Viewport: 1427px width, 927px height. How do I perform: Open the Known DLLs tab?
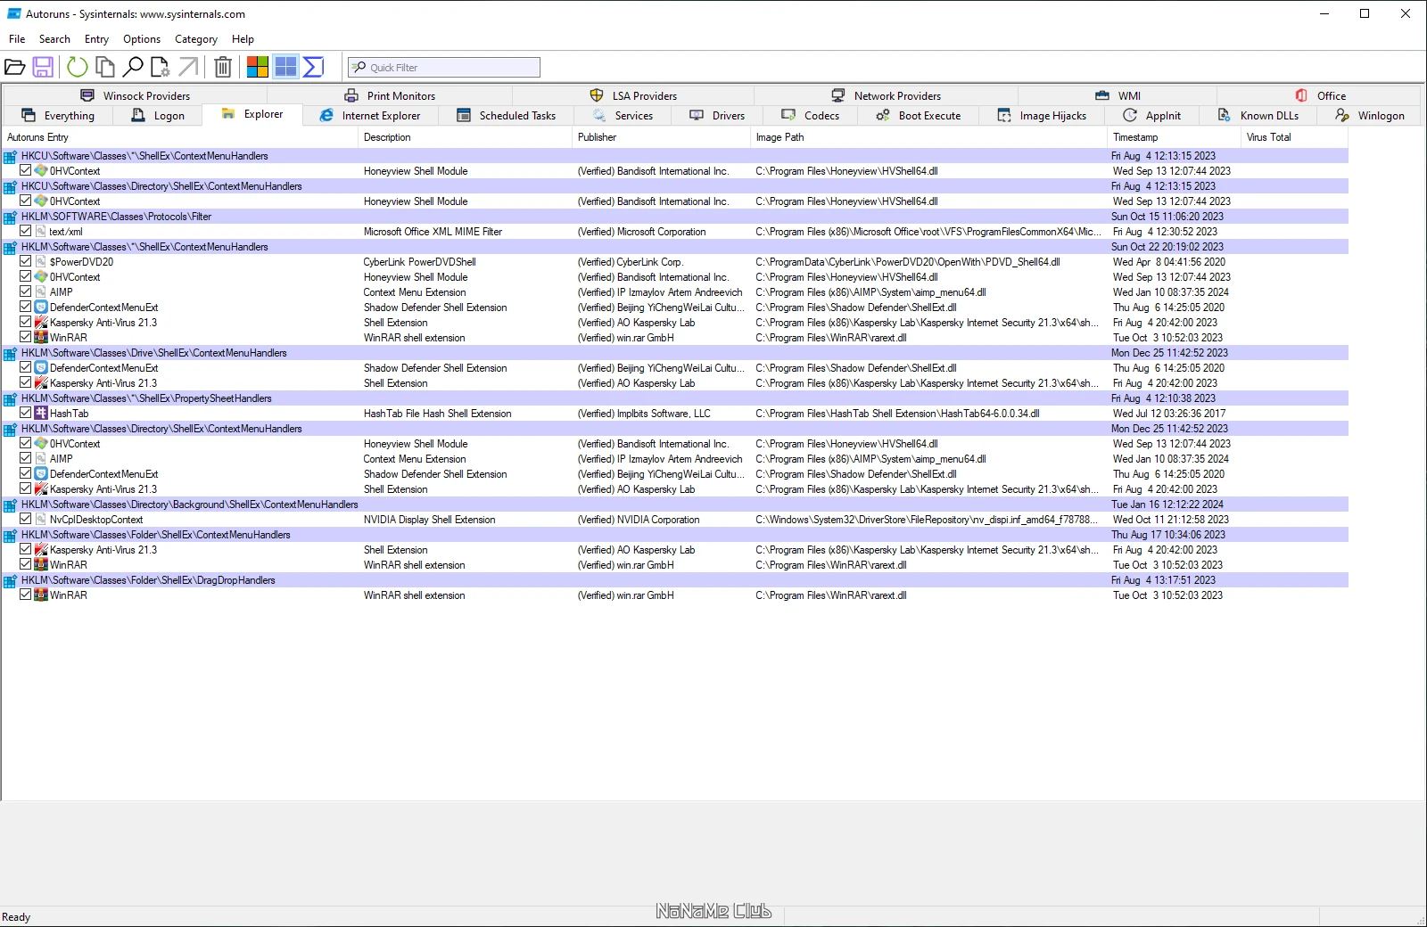[1258, 116]
